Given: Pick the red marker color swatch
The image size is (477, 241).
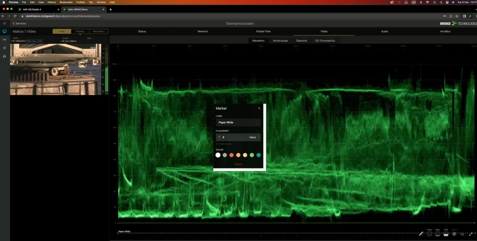Looking at the screenshot, I should point(231,155).
